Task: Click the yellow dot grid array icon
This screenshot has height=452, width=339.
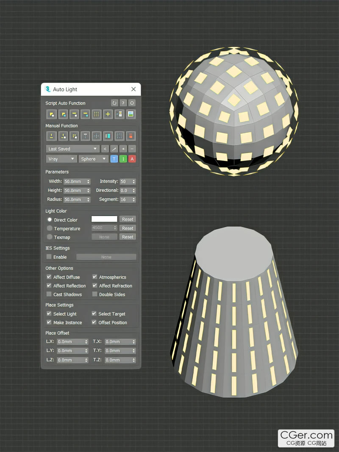Action: (97, 114)
